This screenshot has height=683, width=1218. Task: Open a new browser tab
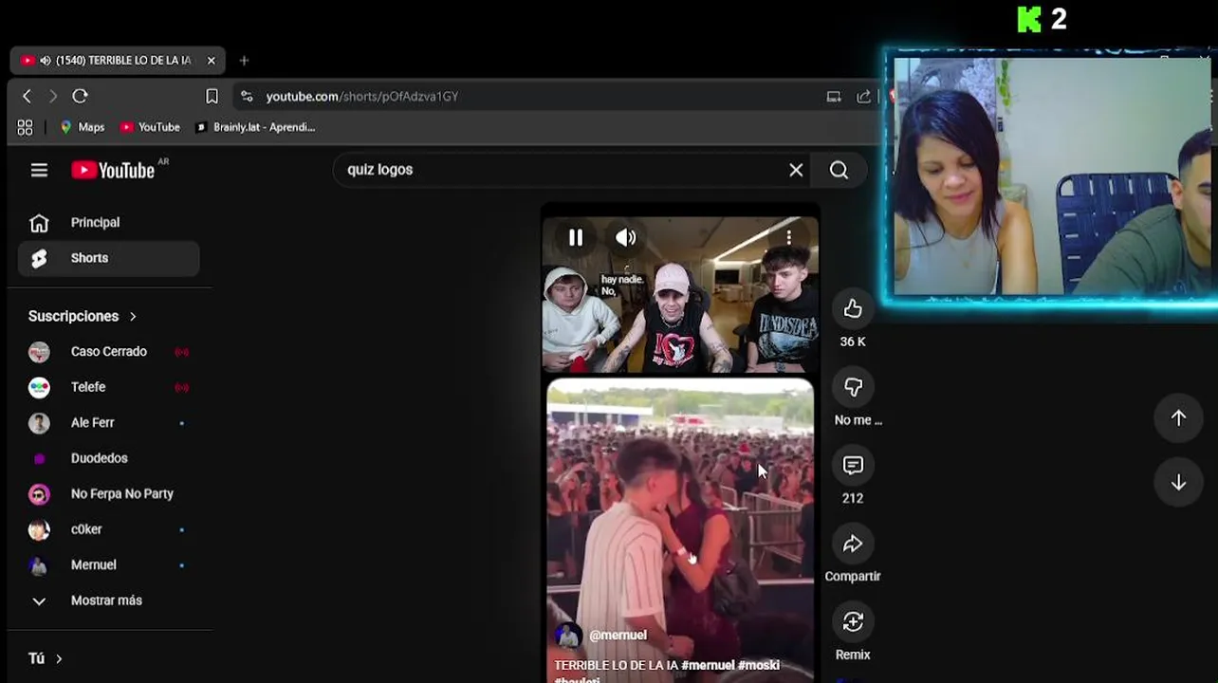(x=244, y=60)
